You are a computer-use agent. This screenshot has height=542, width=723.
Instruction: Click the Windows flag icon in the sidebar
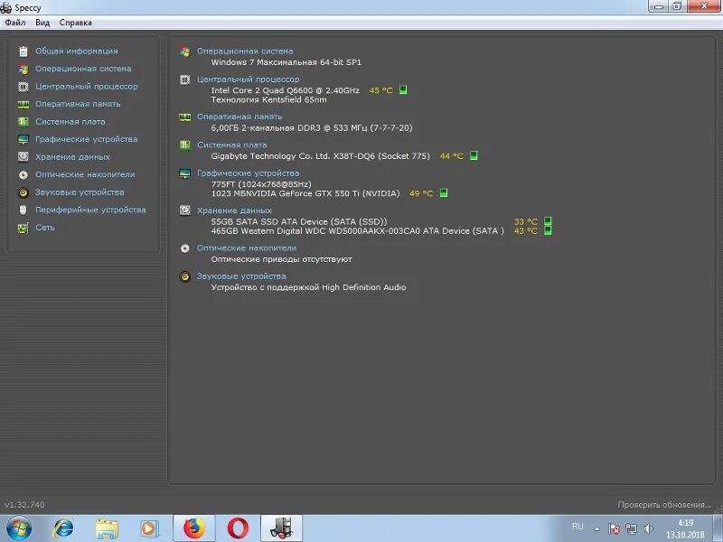pyautogui.click(x=23, y=69)
